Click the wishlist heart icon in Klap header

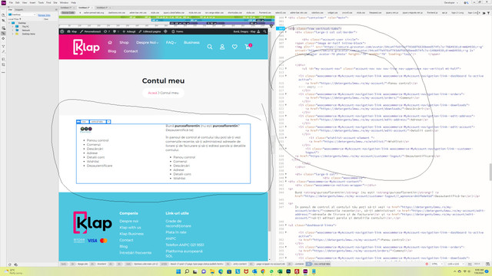coord(234,47)
